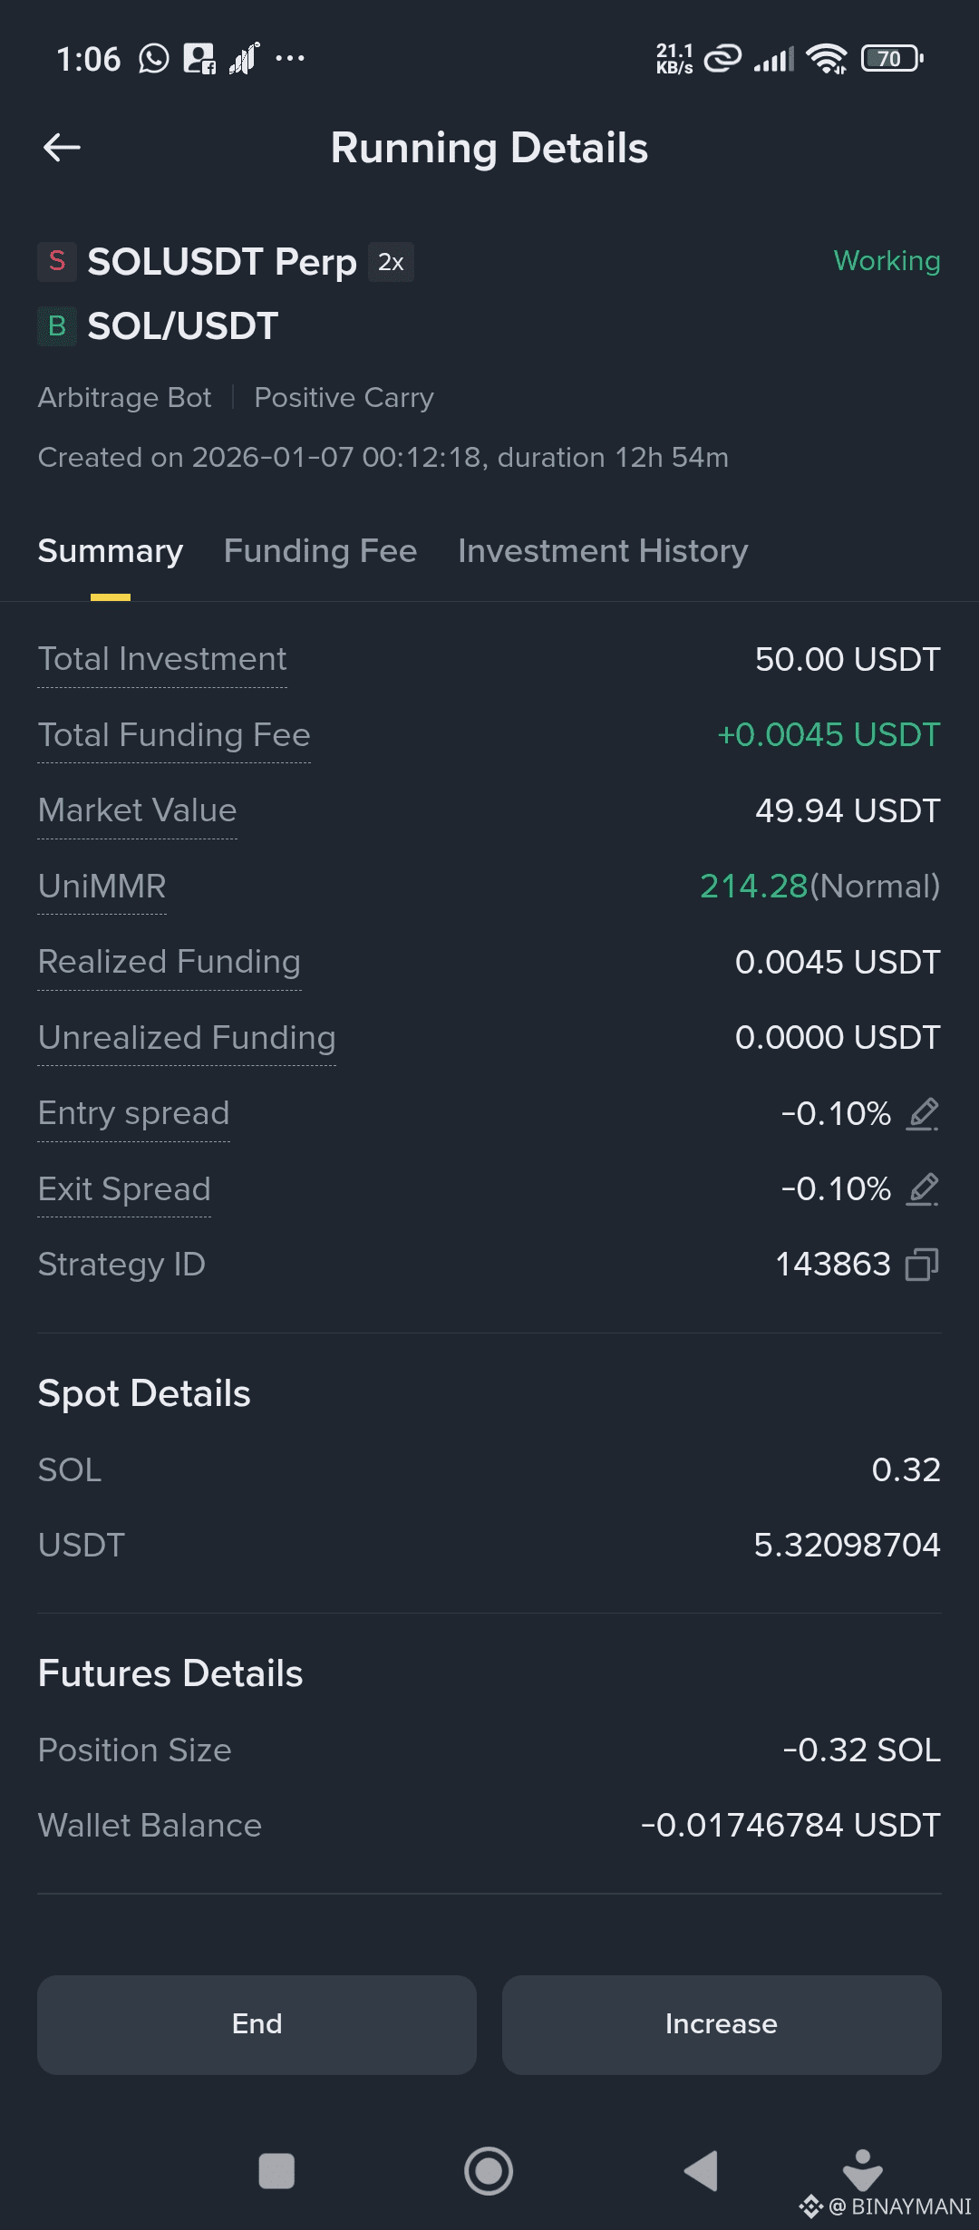Select the Summary tab

coord(111,551)
